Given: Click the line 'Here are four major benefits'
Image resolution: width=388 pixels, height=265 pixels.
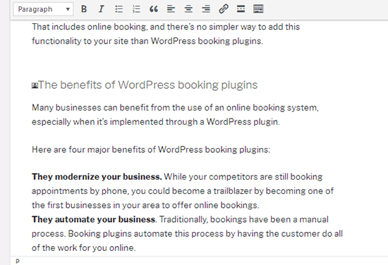Looking at the screenshot, I should click(x=151, y=149).
